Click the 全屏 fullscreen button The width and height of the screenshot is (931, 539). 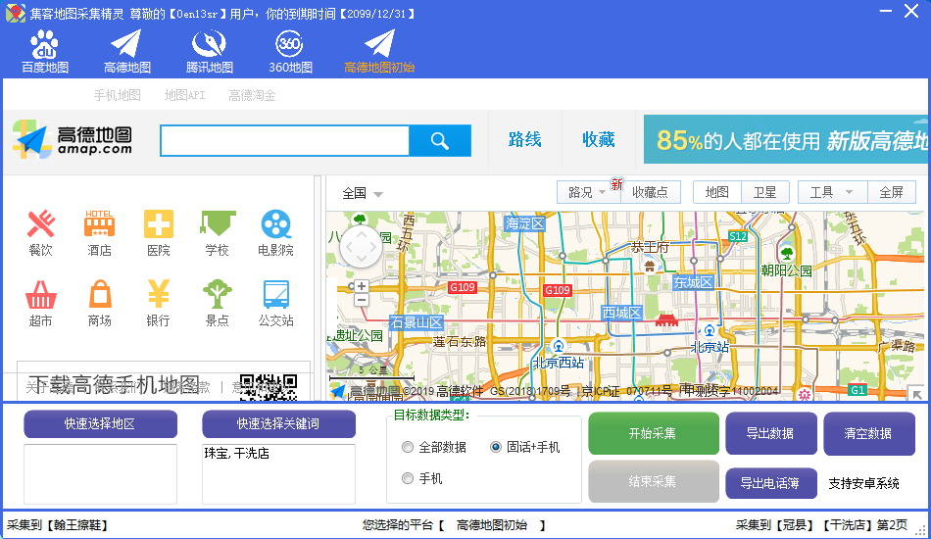point(892,192)
